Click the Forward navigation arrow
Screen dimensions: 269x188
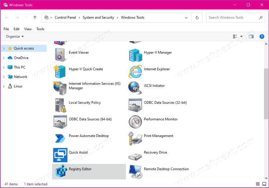pyautogui.click(x=17, y=18)
